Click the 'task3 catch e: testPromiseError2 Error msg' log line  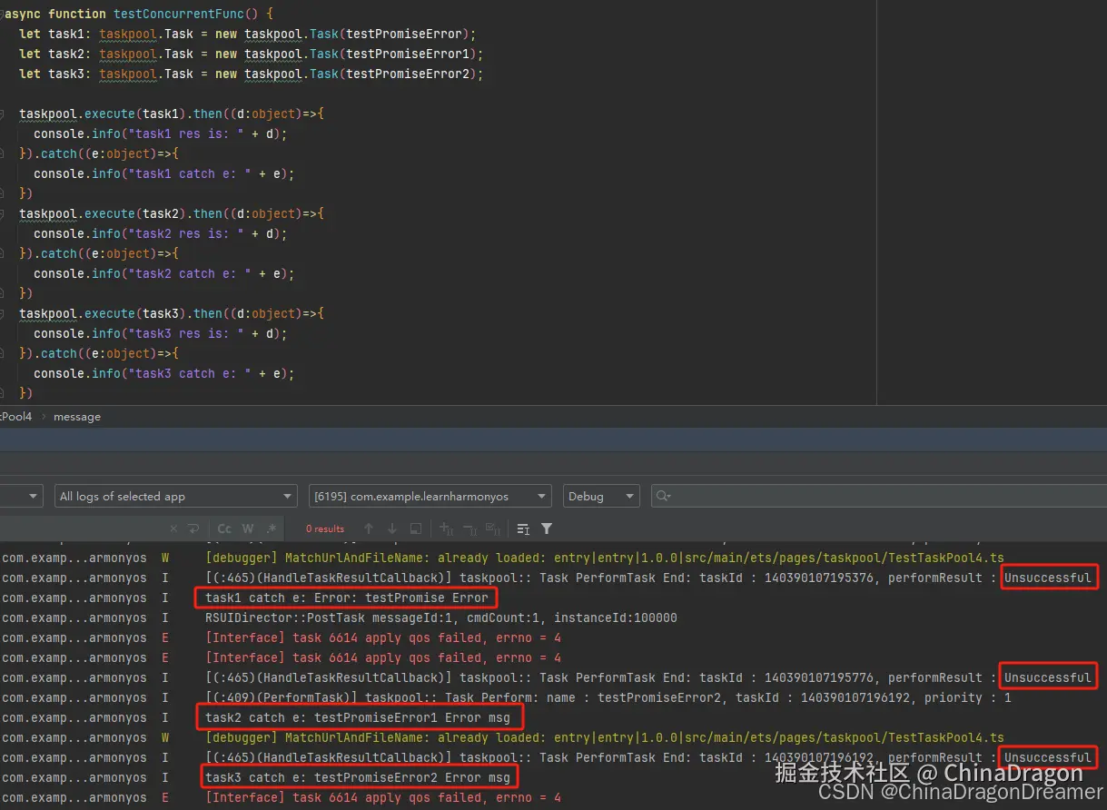(x=358, y=777)
